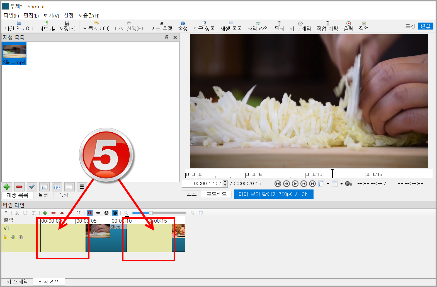Save the project with 저장(S)
The image size is (437, 287).
click(x=67, y=26)
